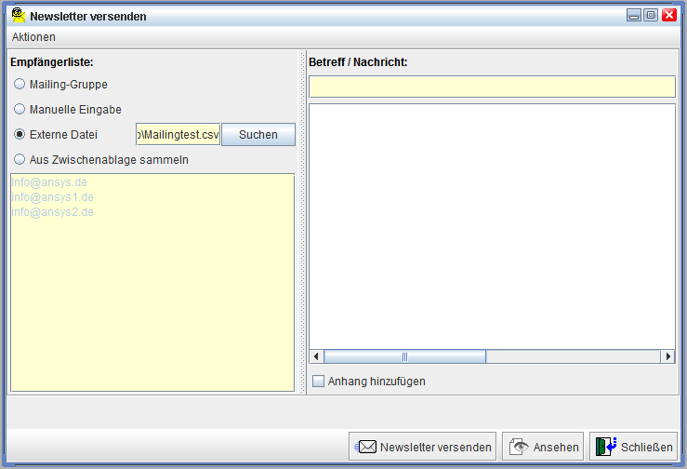Screen dimensions: 687x469
Task: Click the eye icon on Ansehen button
Action: click(x=519, y=447)
